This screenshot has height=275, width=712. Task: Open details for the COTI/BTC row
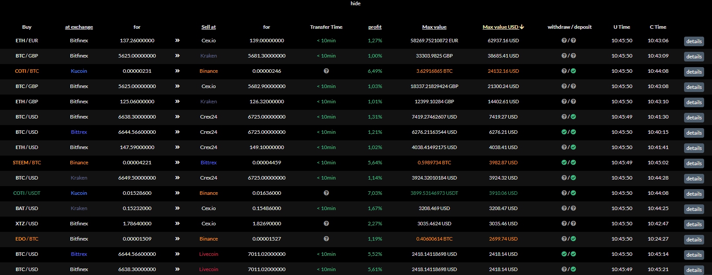point(694,72)
